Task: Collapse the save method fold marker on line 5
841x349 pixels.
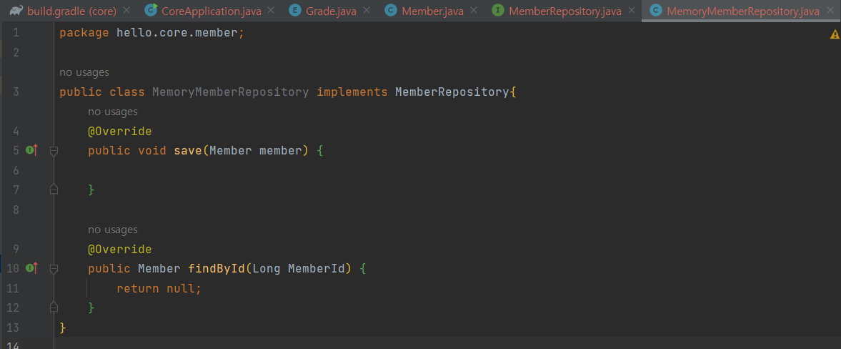Action: pyautogui.click(x=54, y=151)
